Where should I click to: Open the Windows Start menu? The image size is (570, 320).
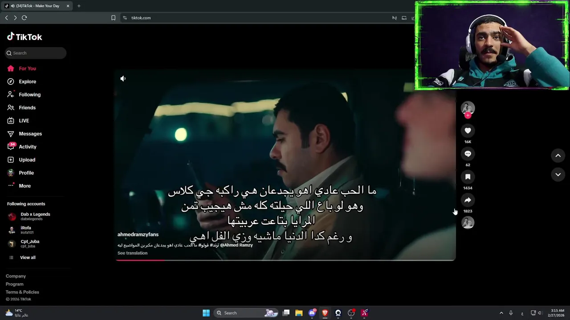coord(206,313)
